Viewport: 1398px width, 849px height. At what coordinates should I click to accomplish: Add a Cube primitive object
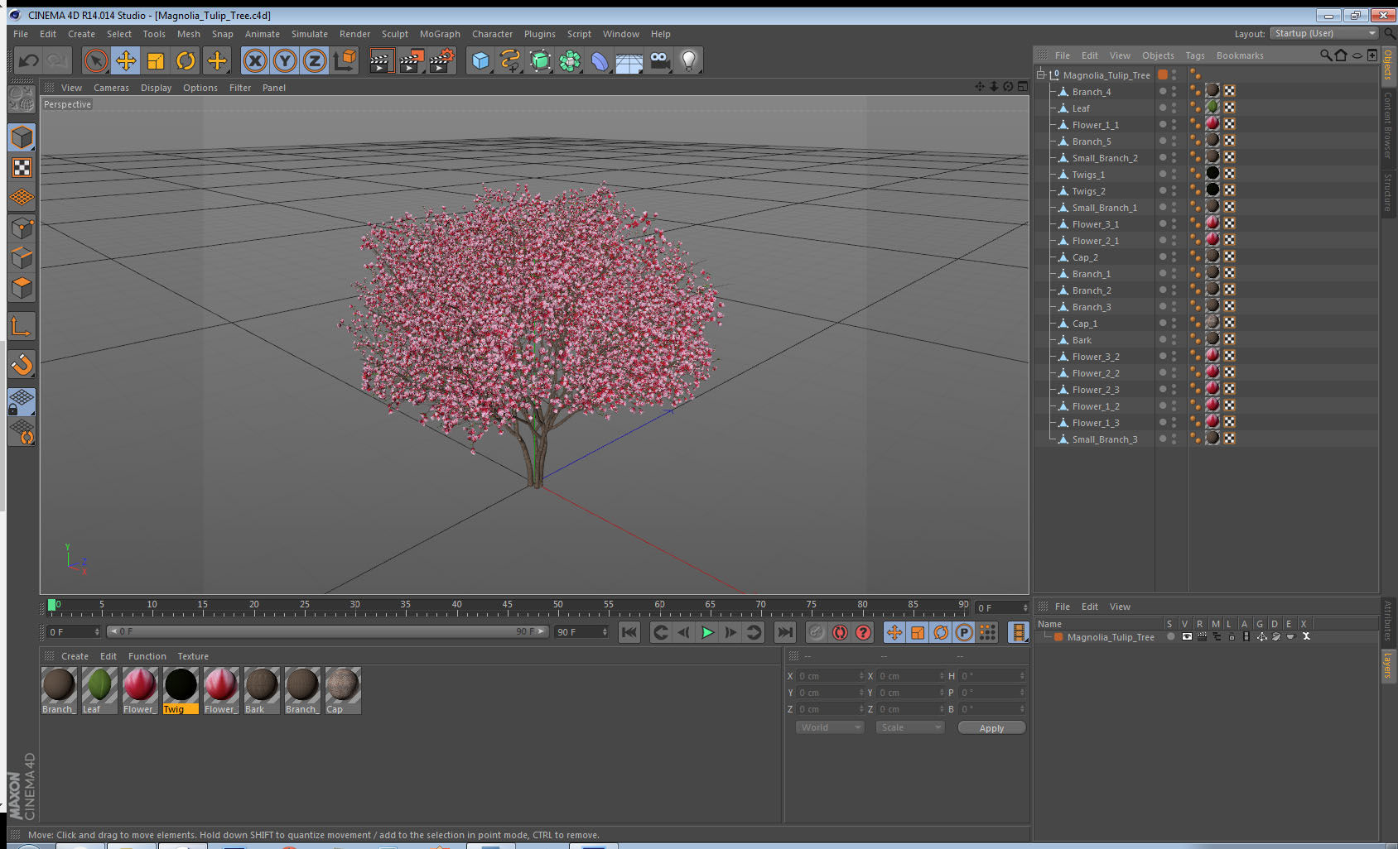pos(480,60)
